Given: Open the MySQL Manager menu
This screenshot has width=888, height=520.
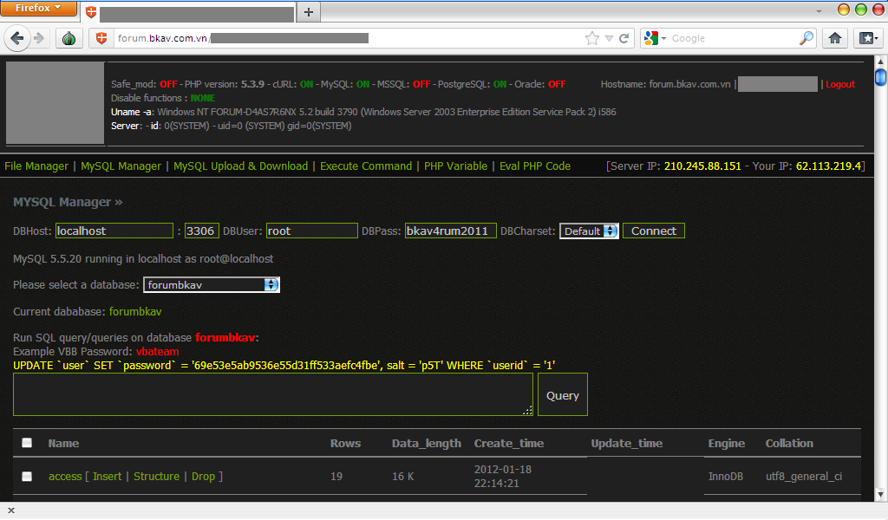Looking at the screenshot, I should coord(121,166).
